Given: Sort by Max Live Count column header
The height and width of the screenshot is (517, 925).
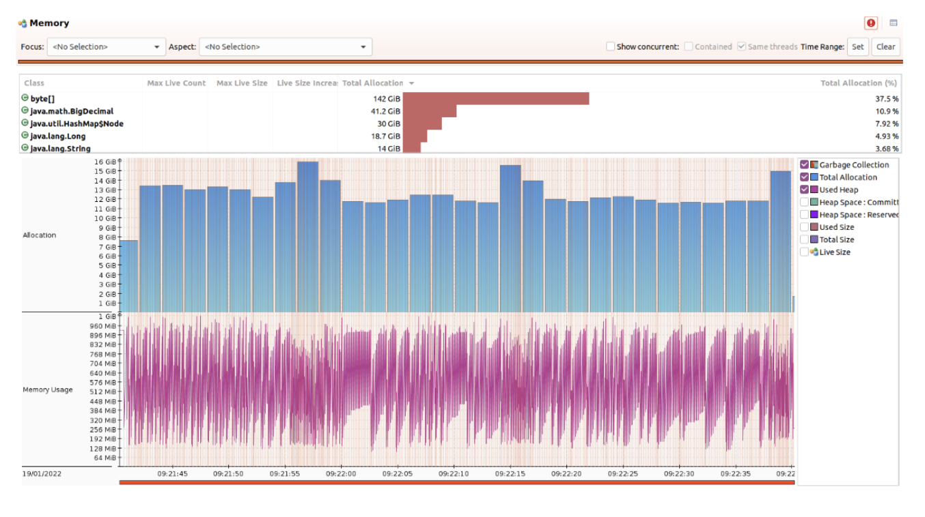Looking at the screenshot, I should pyautogui.click(x=176, y=83).
